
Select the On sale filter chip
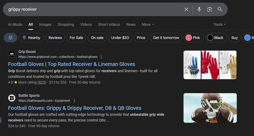97,38
